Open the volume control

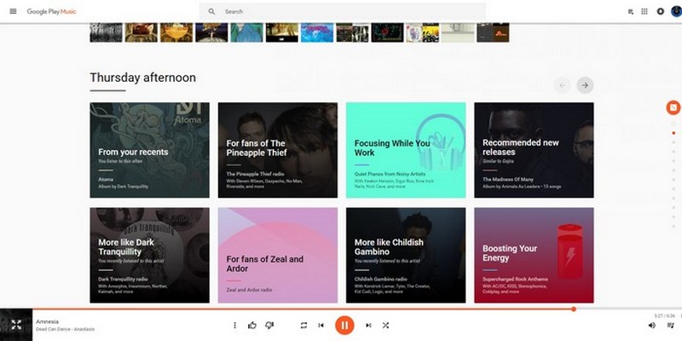651,326
